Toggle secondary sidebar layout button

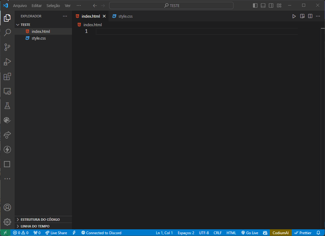pos(271,5)
